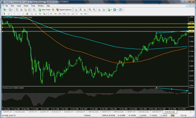Image resolution: width=196 pixels, height=118 pixels.
Task: Open the Market Watch window icon
Action: [x=17, y=10]
